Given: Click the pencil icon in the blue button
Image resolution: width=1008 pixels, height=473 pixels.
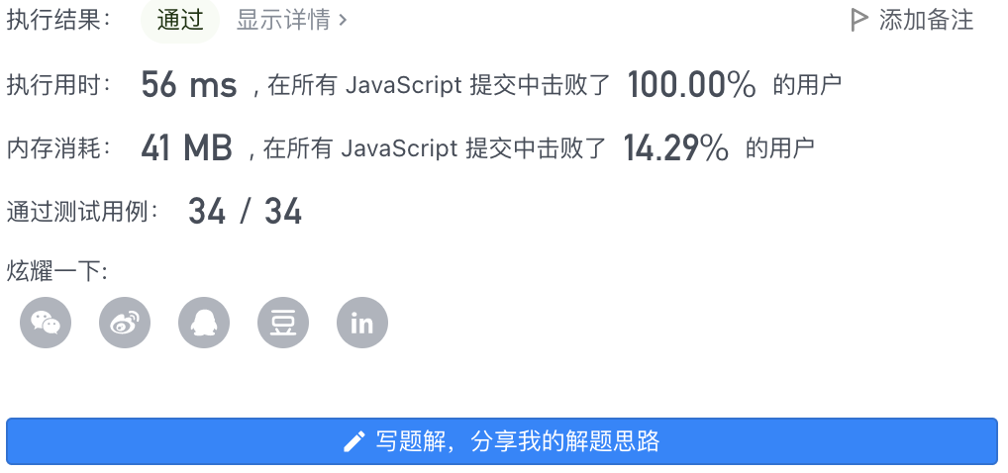Looking at the screenshot, I should coord(354,441).
